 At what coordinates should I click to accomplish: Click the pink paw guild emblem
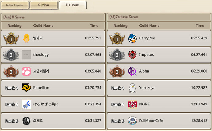[x=26, y=71]
